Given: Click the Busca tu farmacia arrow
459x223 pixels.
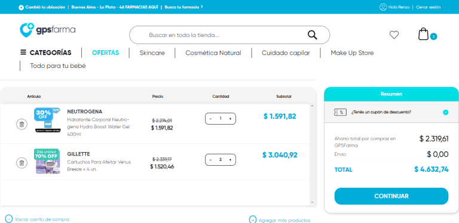Looking at the screenshot, I should 201,7.
